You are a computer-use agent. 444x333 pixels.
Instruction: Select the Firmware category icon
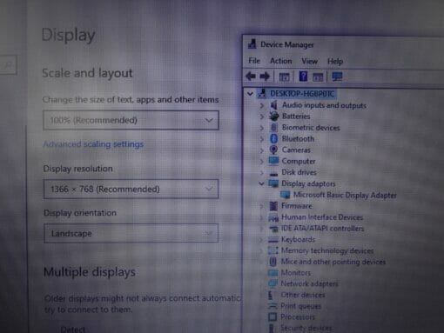pyautogui.click(x=273, y=206)
